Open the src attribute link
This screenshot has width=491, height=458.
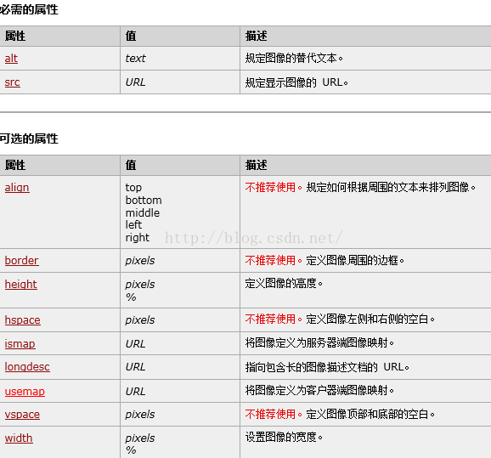click(x=12, y=82)
